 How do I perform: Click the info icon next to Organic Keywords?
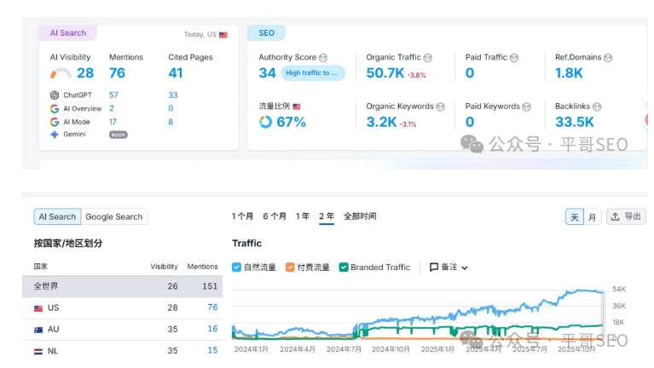[440, 107]
